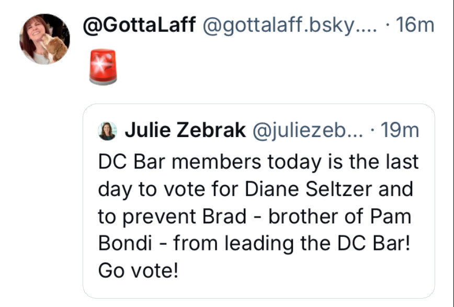Click the 'Bondi - from leading' line
The height and width of the screenshot is (307, 454).
pos(196,243)
